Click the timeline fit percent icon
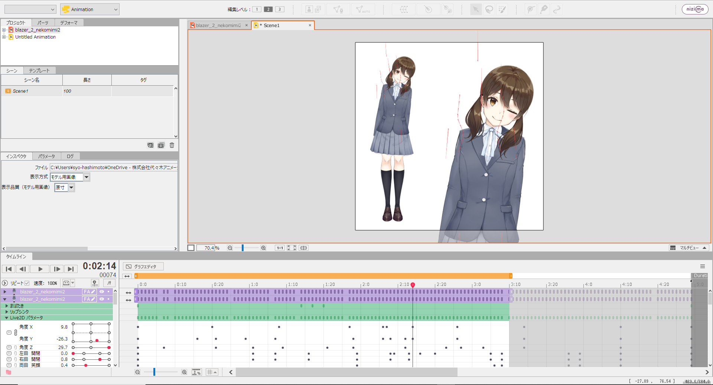 [x=196, y=372]
